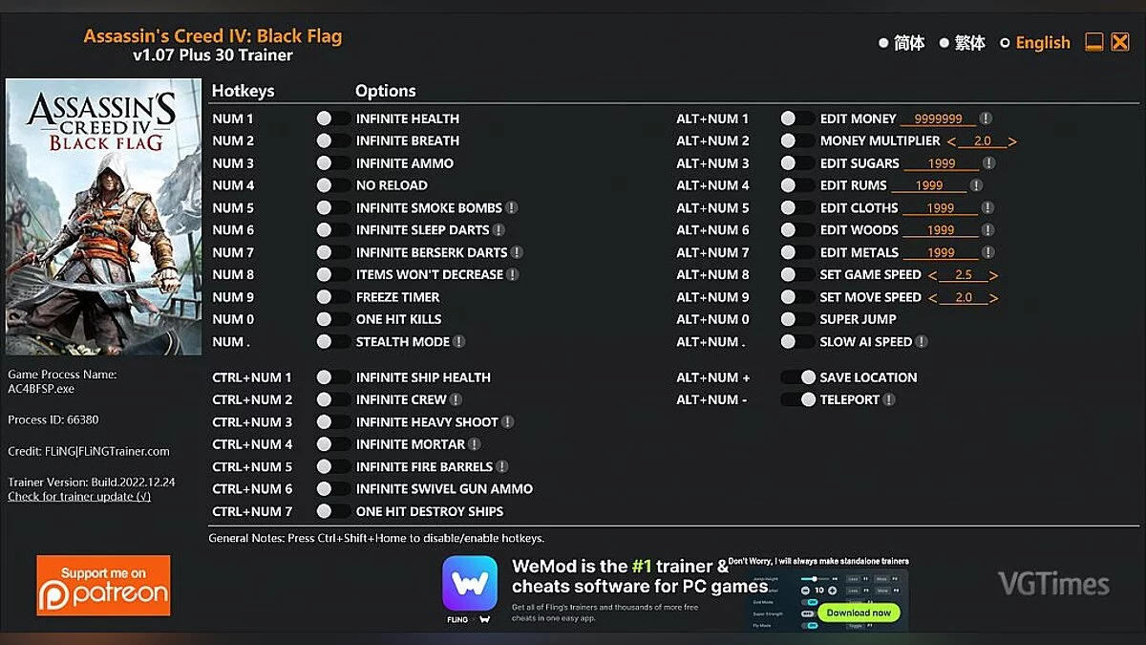
Task: Click the Edit Sugars value field
Action: (x=941, y=163)
